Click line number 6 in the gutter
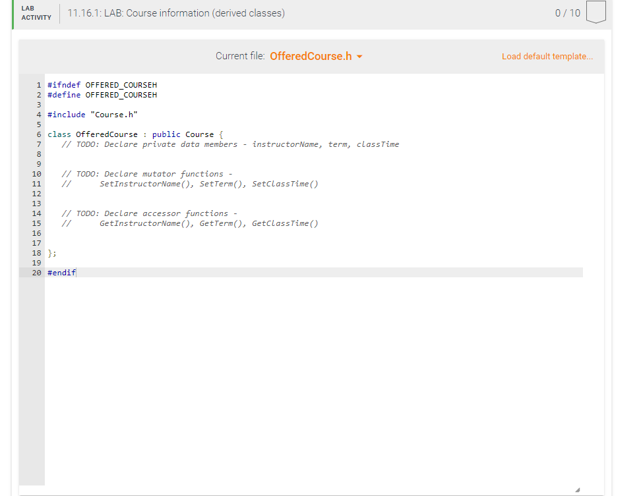 [x=38, y=134]
